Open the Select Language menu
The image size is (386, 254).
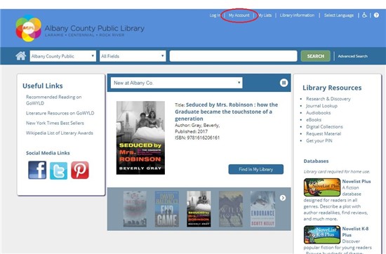[339, 15]
